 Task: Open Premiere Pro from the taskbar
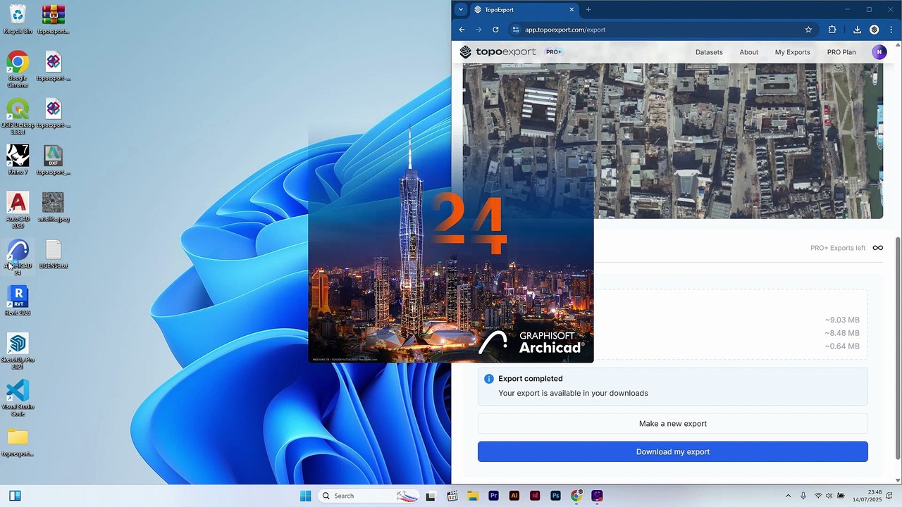(x=493, y=496)
